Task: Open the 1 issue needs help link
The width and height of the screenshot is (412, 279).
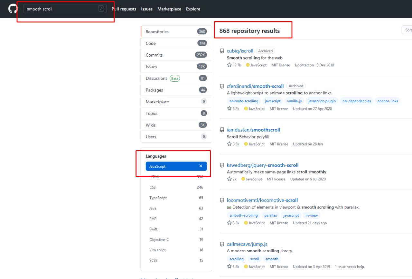Action: (x=350, y=266)
